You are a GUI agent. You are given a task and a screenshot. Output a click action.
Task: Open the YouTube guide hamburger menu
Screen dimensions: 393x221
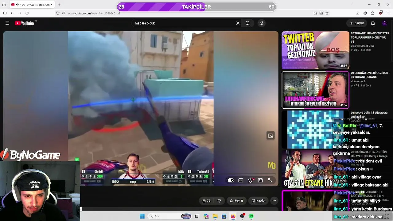pos(7,23)
